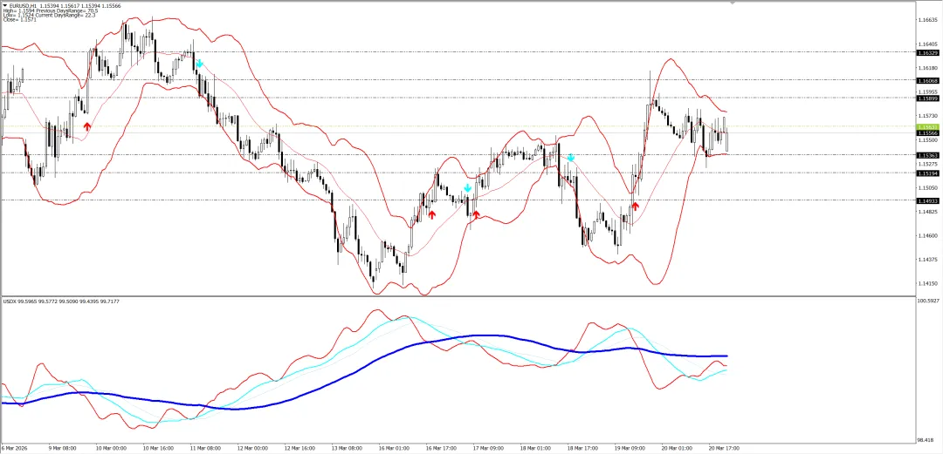
Task: Click the 1.16068 price level label
Action: [928, 80]
